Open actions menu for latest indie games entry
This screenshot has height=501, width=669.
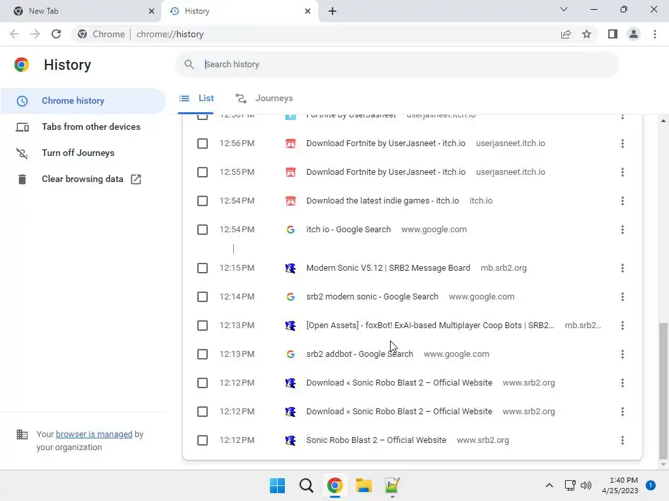[623, 201]
